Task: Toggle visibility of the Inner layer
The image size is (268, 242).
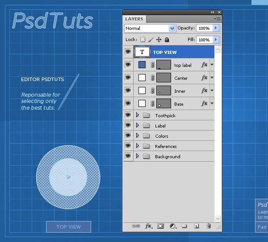Action: [128, 90]
